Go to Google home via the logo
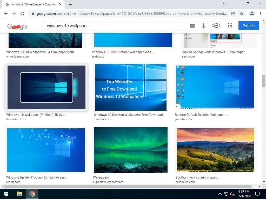This screenshot has height=199, width=266. 17,26
